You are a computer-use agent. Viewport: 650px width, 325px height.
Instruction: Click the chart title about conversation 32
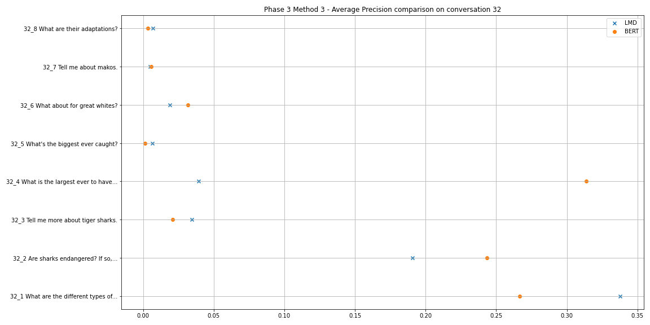pyautogui.click(x=382, y=10)
